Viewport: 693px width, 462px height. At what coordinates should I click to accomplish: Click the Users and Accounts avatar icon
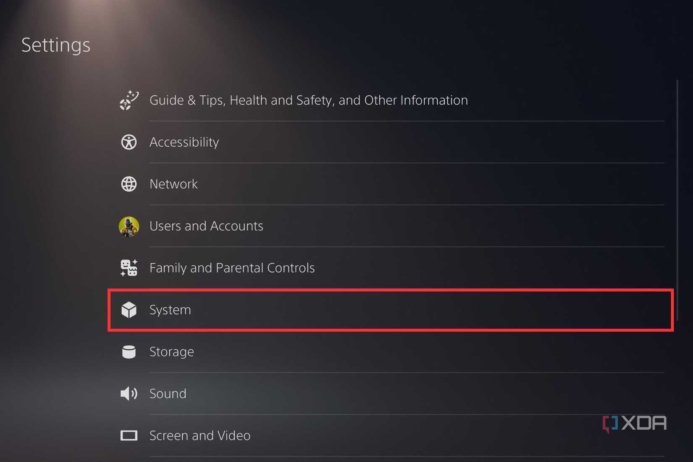129,226
